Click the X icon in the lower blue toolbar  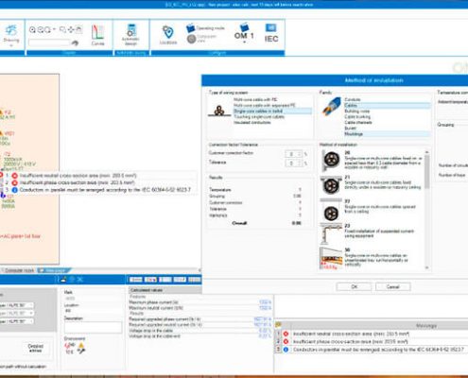coord(79,279)
